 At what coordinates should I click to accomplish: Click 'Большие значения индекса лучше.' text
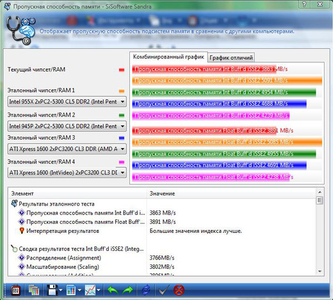[x=195, y=231]
